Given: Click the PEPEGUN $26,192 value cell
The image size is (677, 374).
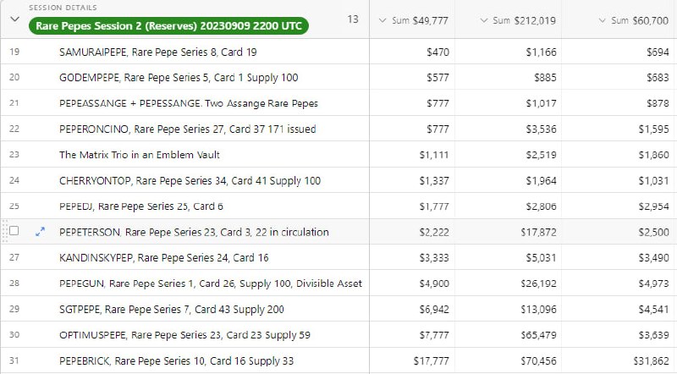Looking at the screenshot, I should click(x=509, y=283).
